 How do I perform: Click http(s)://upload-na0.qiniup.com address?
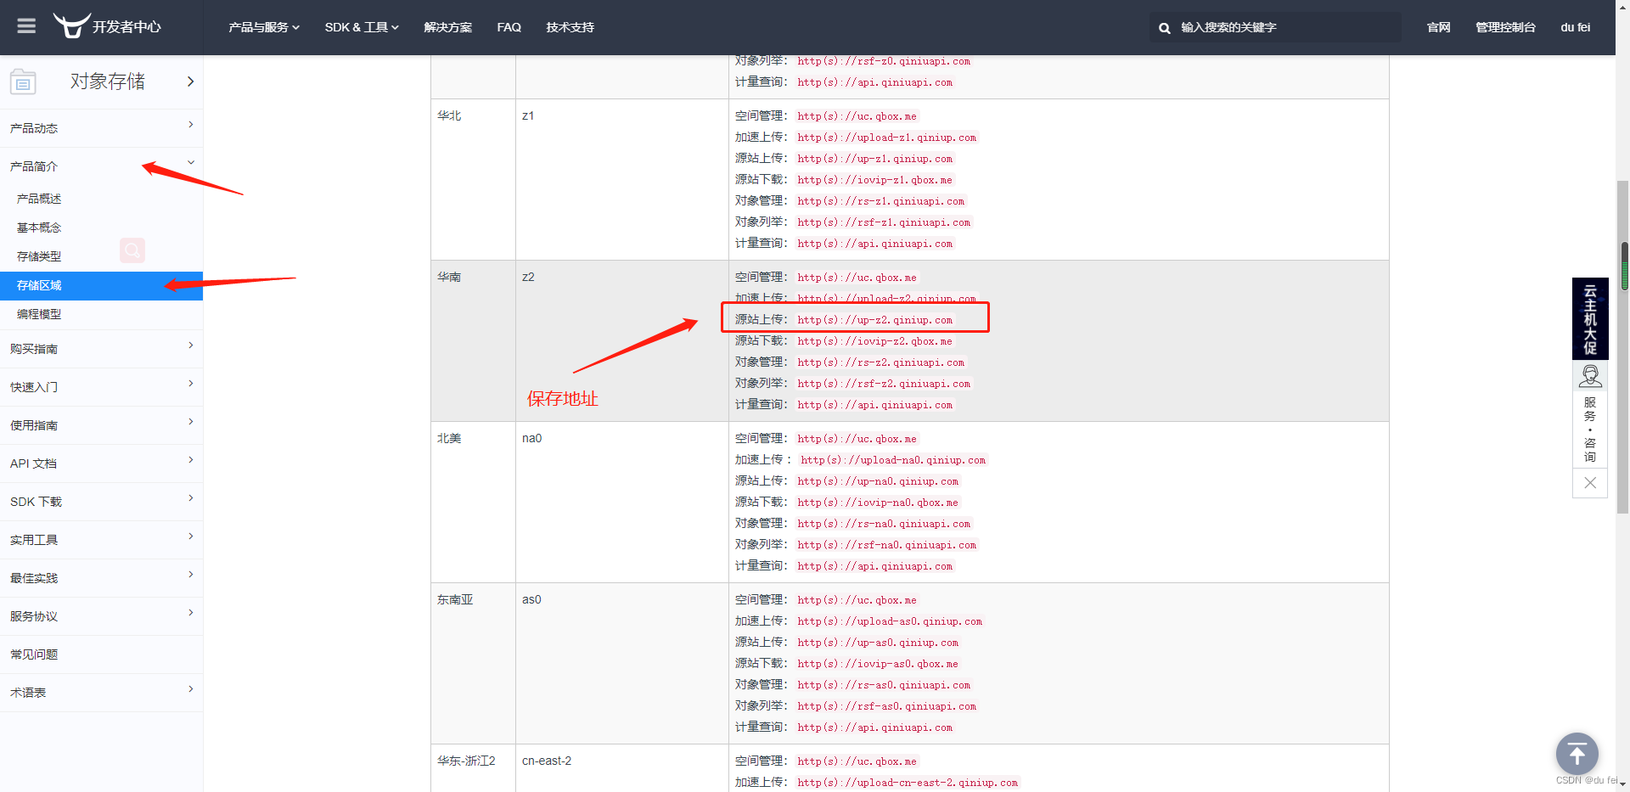pyautogui.click(x=893, y=460)
